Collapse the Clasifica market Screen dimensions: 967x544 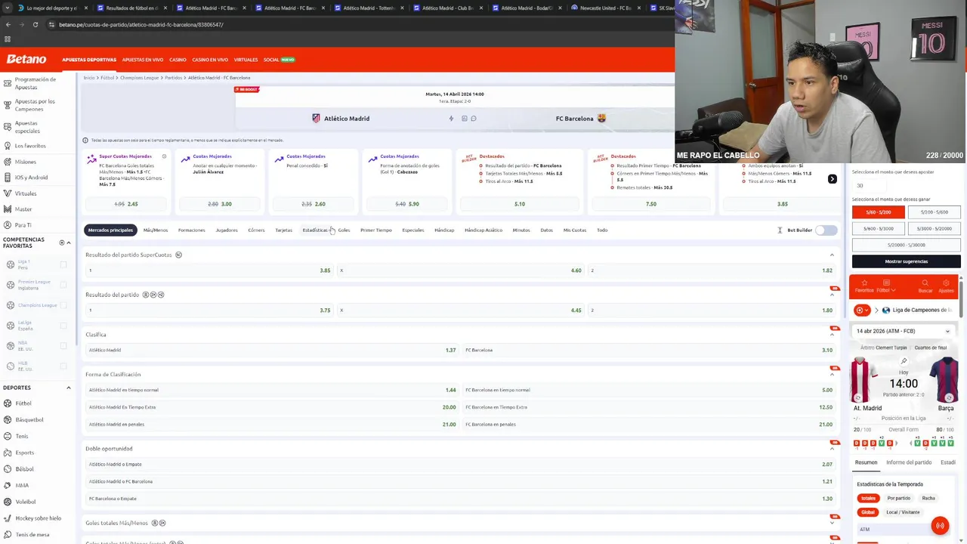(x=832, y=335)
